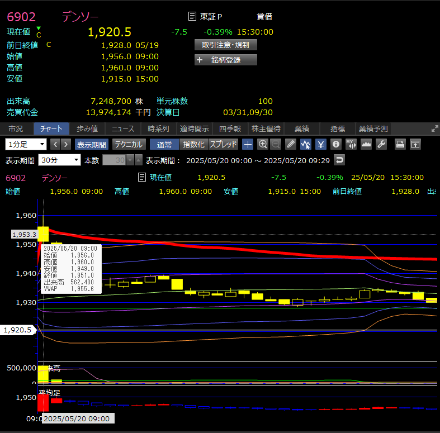This screenshot has height=433, width=440.
Task: Open the 四季報 tab
Action: [230, 129]
